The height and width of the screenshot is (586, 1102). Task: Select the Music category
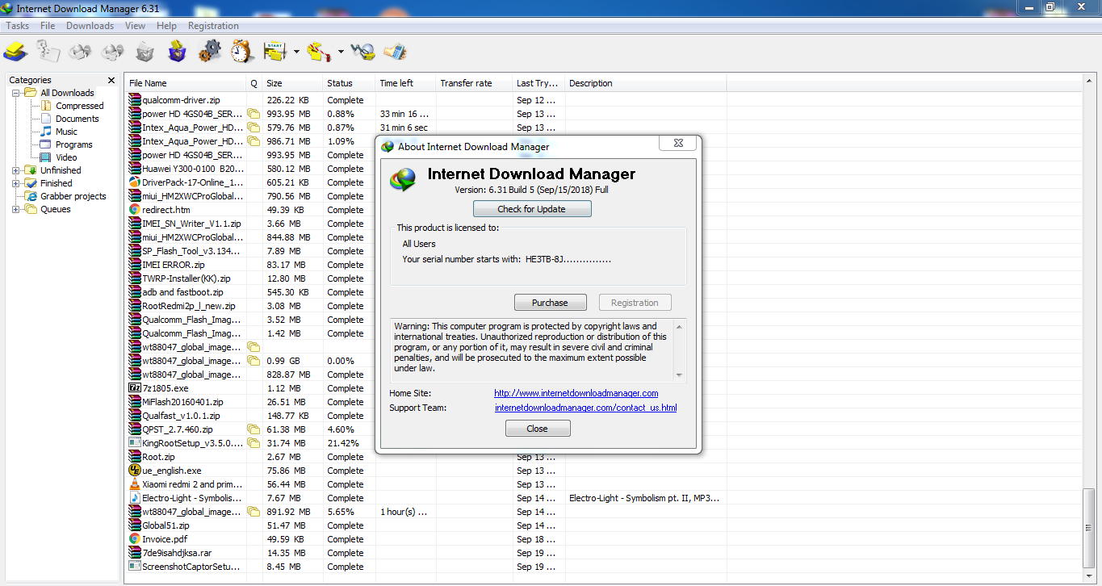(66, 132)
